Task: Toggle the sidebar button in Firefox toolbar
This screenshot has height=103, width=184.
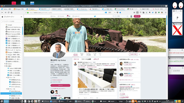Action: [x=137, y=13]
